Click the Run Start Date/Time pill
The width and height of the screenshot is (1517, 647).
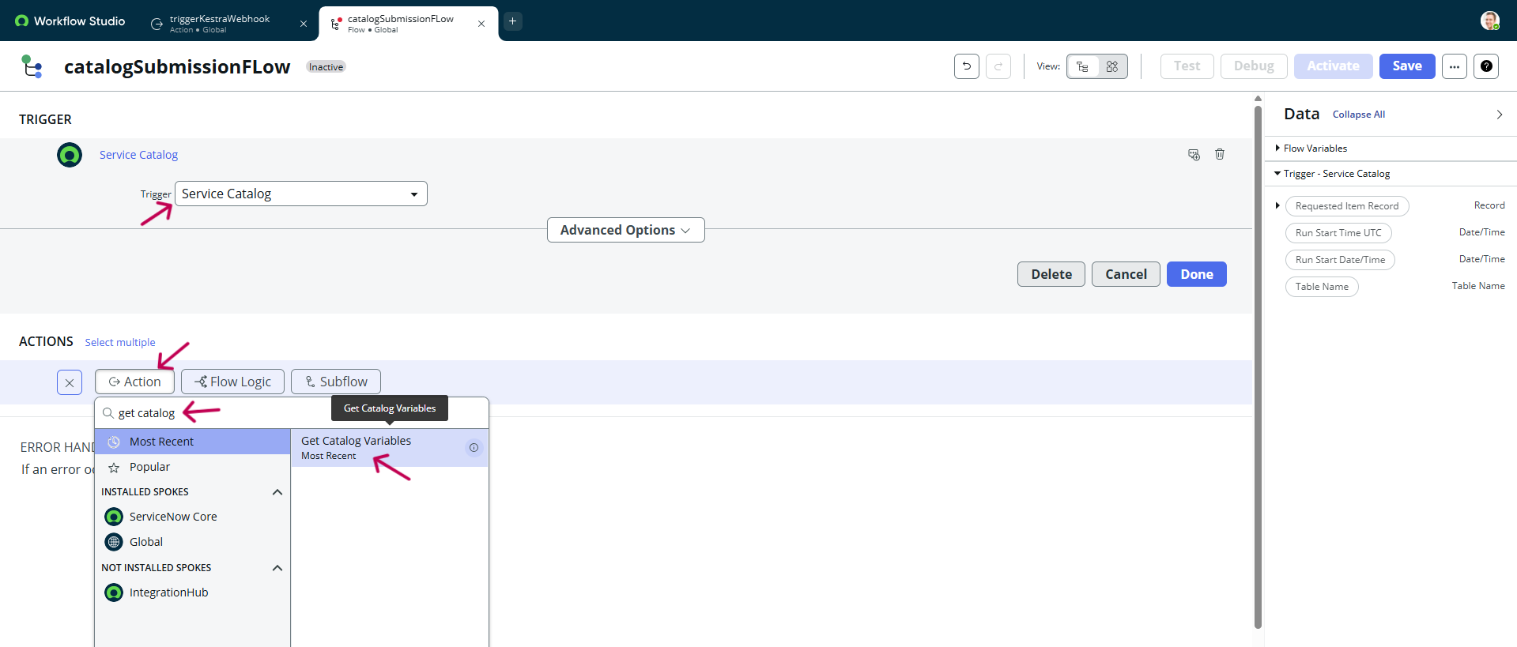tap(1340, 260)
